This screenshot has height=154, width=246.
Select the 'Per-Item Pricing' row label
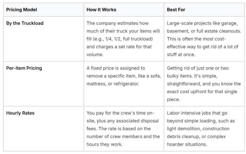(24, 68)
